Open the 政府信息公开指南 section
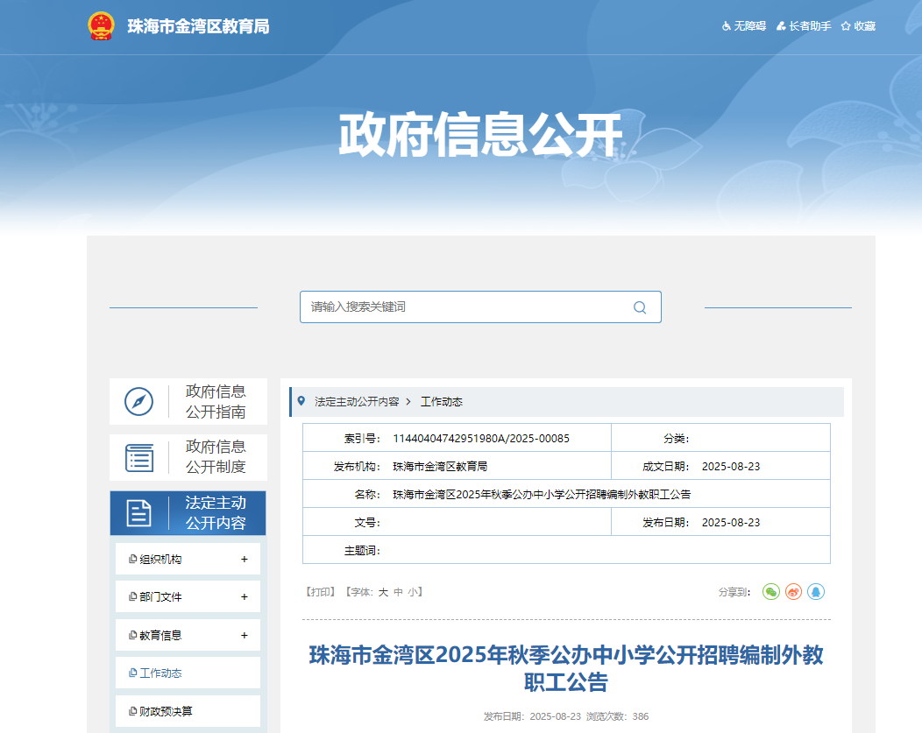Image resolution: width=922 pixels, height=733 pixels. tap(188, 402)
